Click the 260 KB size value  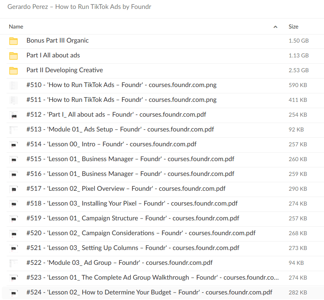pos(298,159)
